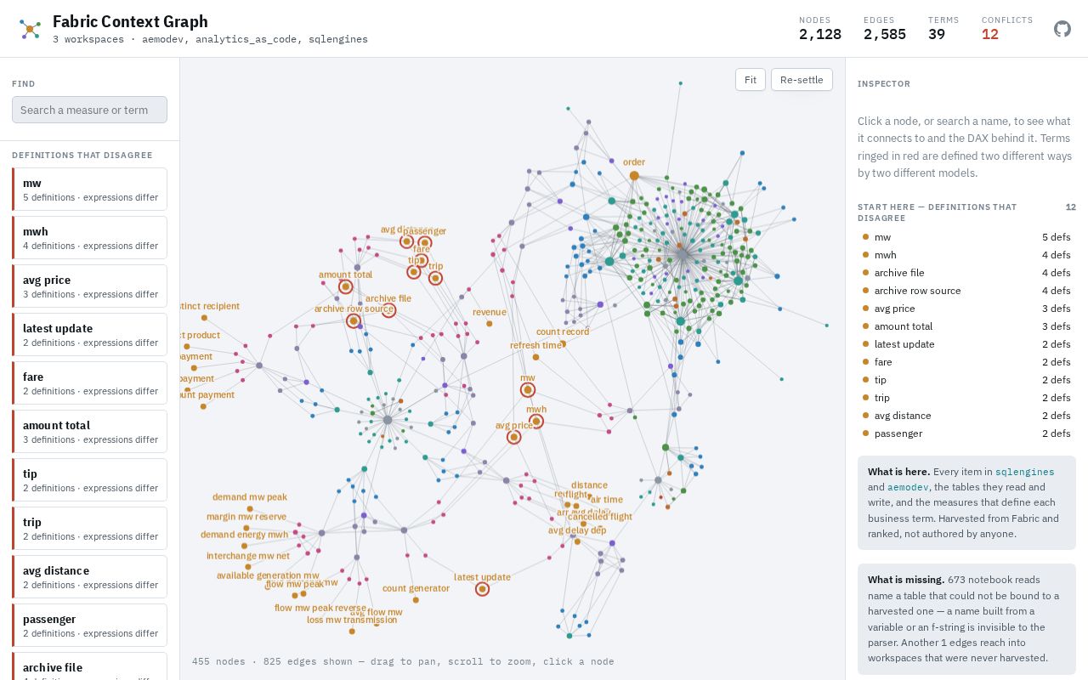Viewport: 1088px width, 680px height.
Task: Click the nodes count '2,128'
Action: tap(820, 34)
